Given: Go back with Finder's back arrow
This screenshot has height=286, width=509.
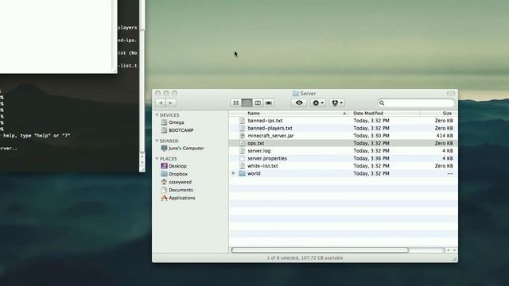Looking at the screenshot, I should [x=161, y=102].
